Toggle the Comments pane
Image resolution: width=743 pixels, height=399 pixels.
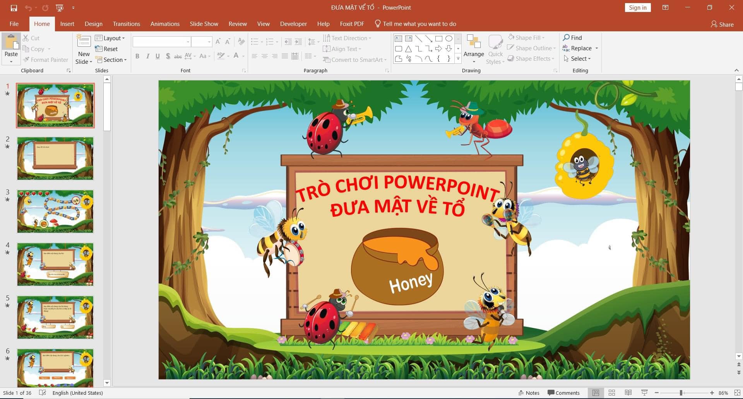[563, 393]
